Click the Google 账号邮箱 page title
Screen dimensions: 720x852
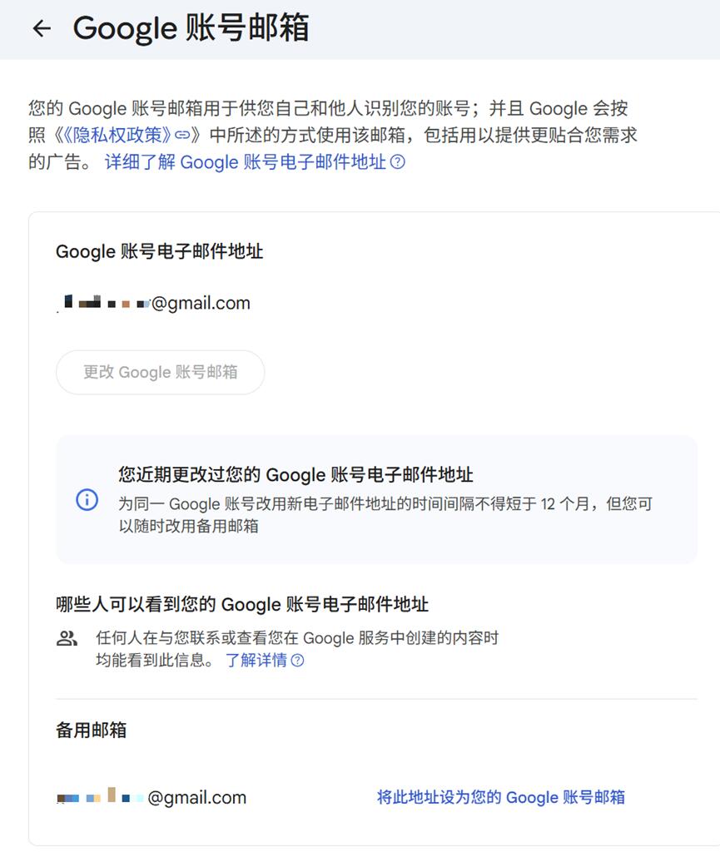click(191, 28)
